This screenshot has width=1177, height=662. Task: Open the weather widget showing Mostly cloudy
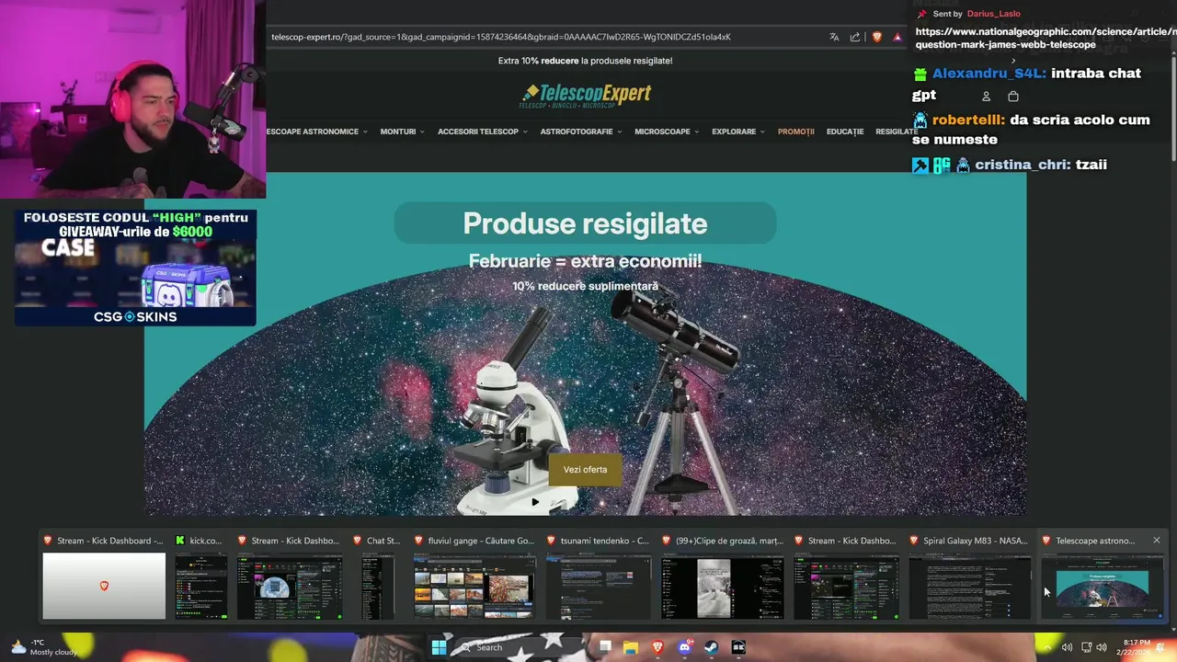click(x=44, y=647)
